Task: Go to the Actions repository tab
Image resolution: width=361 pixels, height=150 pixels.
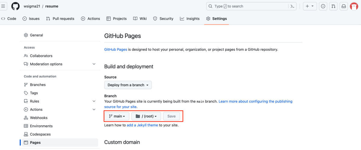Action: point(90,19)
